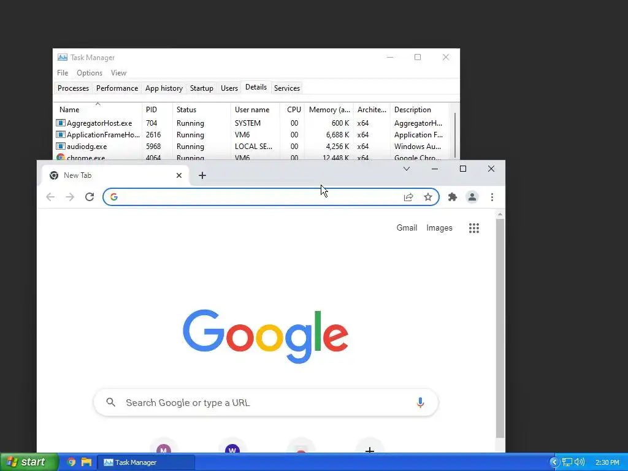Click the audiodg.exe process icon
This screenshot has width=628, height=471.
coord(61,146)
